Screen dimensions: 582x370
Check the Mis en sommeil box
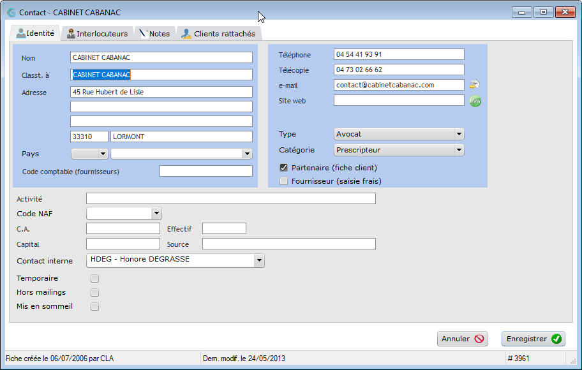pyautogui.click(x=94, y=307)
